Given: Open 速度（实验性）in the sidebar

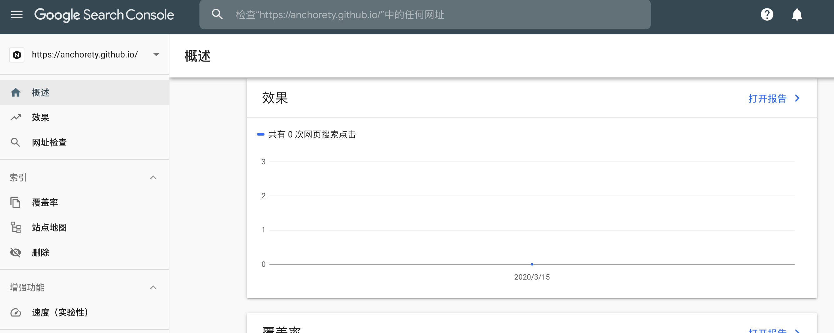Looking at the screenshot, I should (x=84, y=312).
